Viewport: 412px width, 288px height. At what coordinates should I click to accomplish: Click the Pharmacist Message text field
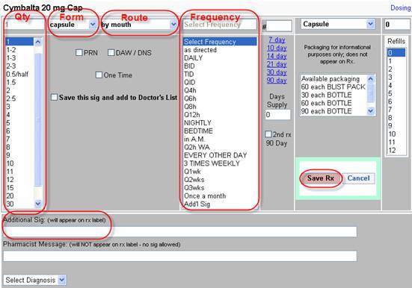coord(179,256)
